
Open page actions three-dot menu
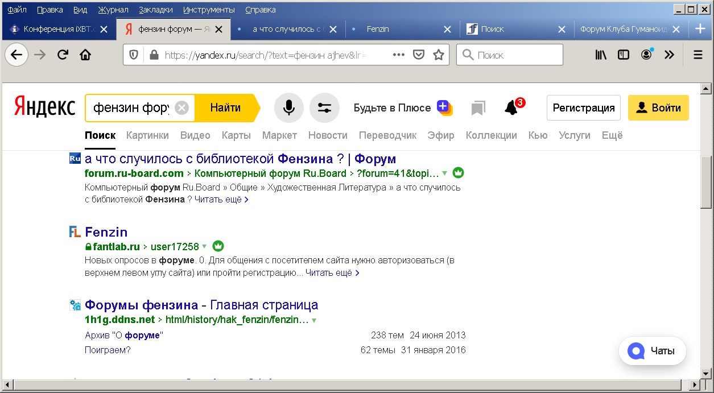pos(399,55)
